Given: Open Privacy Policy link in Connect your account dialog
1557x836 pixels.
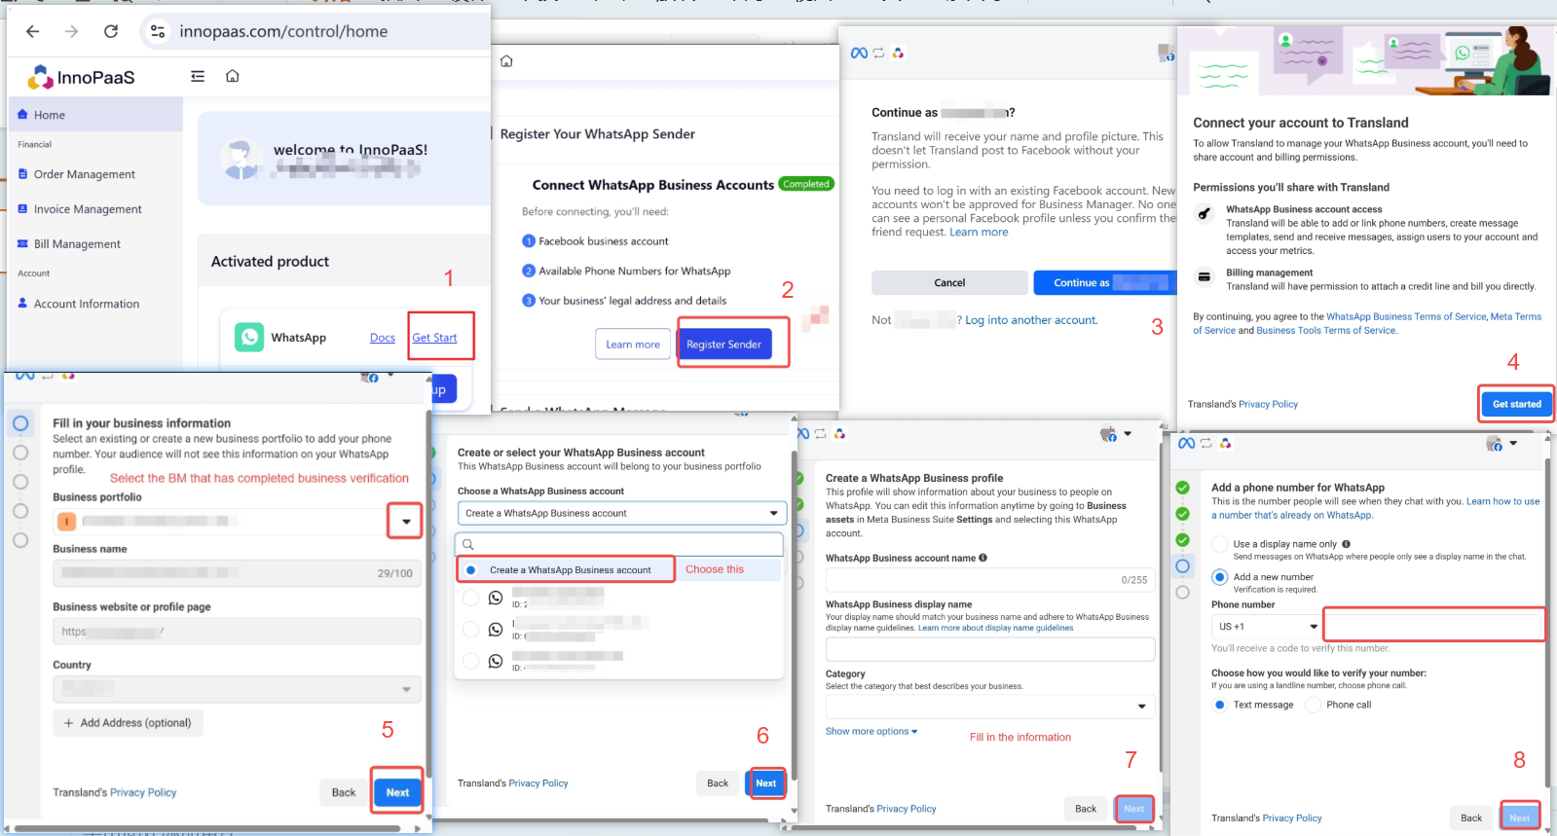Looking at the screenshot, I should coord(1268,404).
